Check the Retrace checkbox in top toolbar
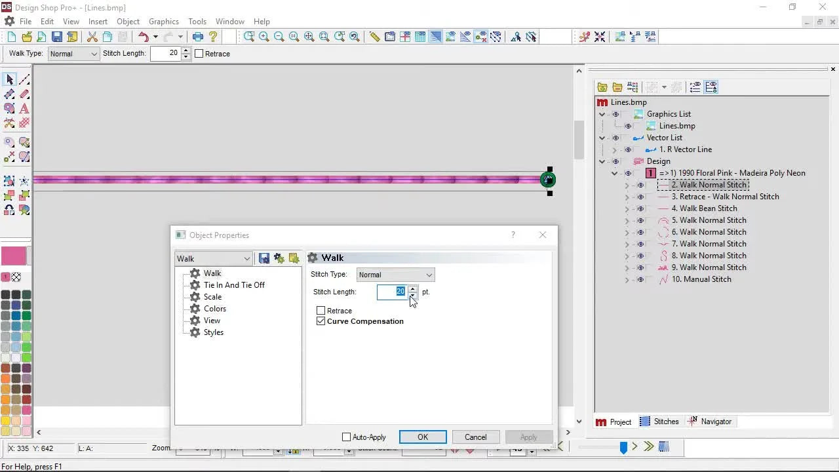This screenshot has height=472, width=839. pyautogui.click(x=199, y=54)
